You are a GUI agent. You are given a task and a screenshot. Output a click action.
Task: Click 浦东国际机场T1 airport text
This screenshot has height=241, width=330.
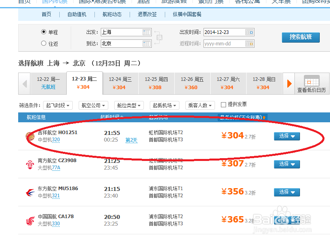click(166, 189)
